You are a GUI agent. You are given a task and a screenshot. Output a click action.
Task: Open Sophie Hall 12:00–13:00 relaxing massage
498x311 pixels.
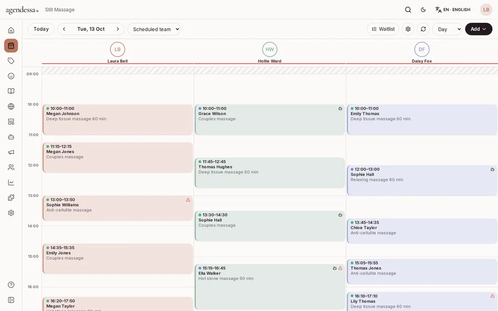(422, 180)
